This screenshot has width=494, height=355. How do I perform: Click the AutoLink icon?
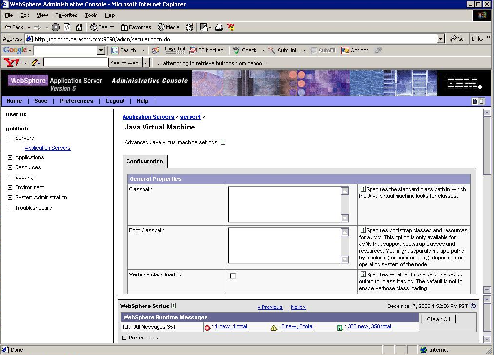coord(271,50)
